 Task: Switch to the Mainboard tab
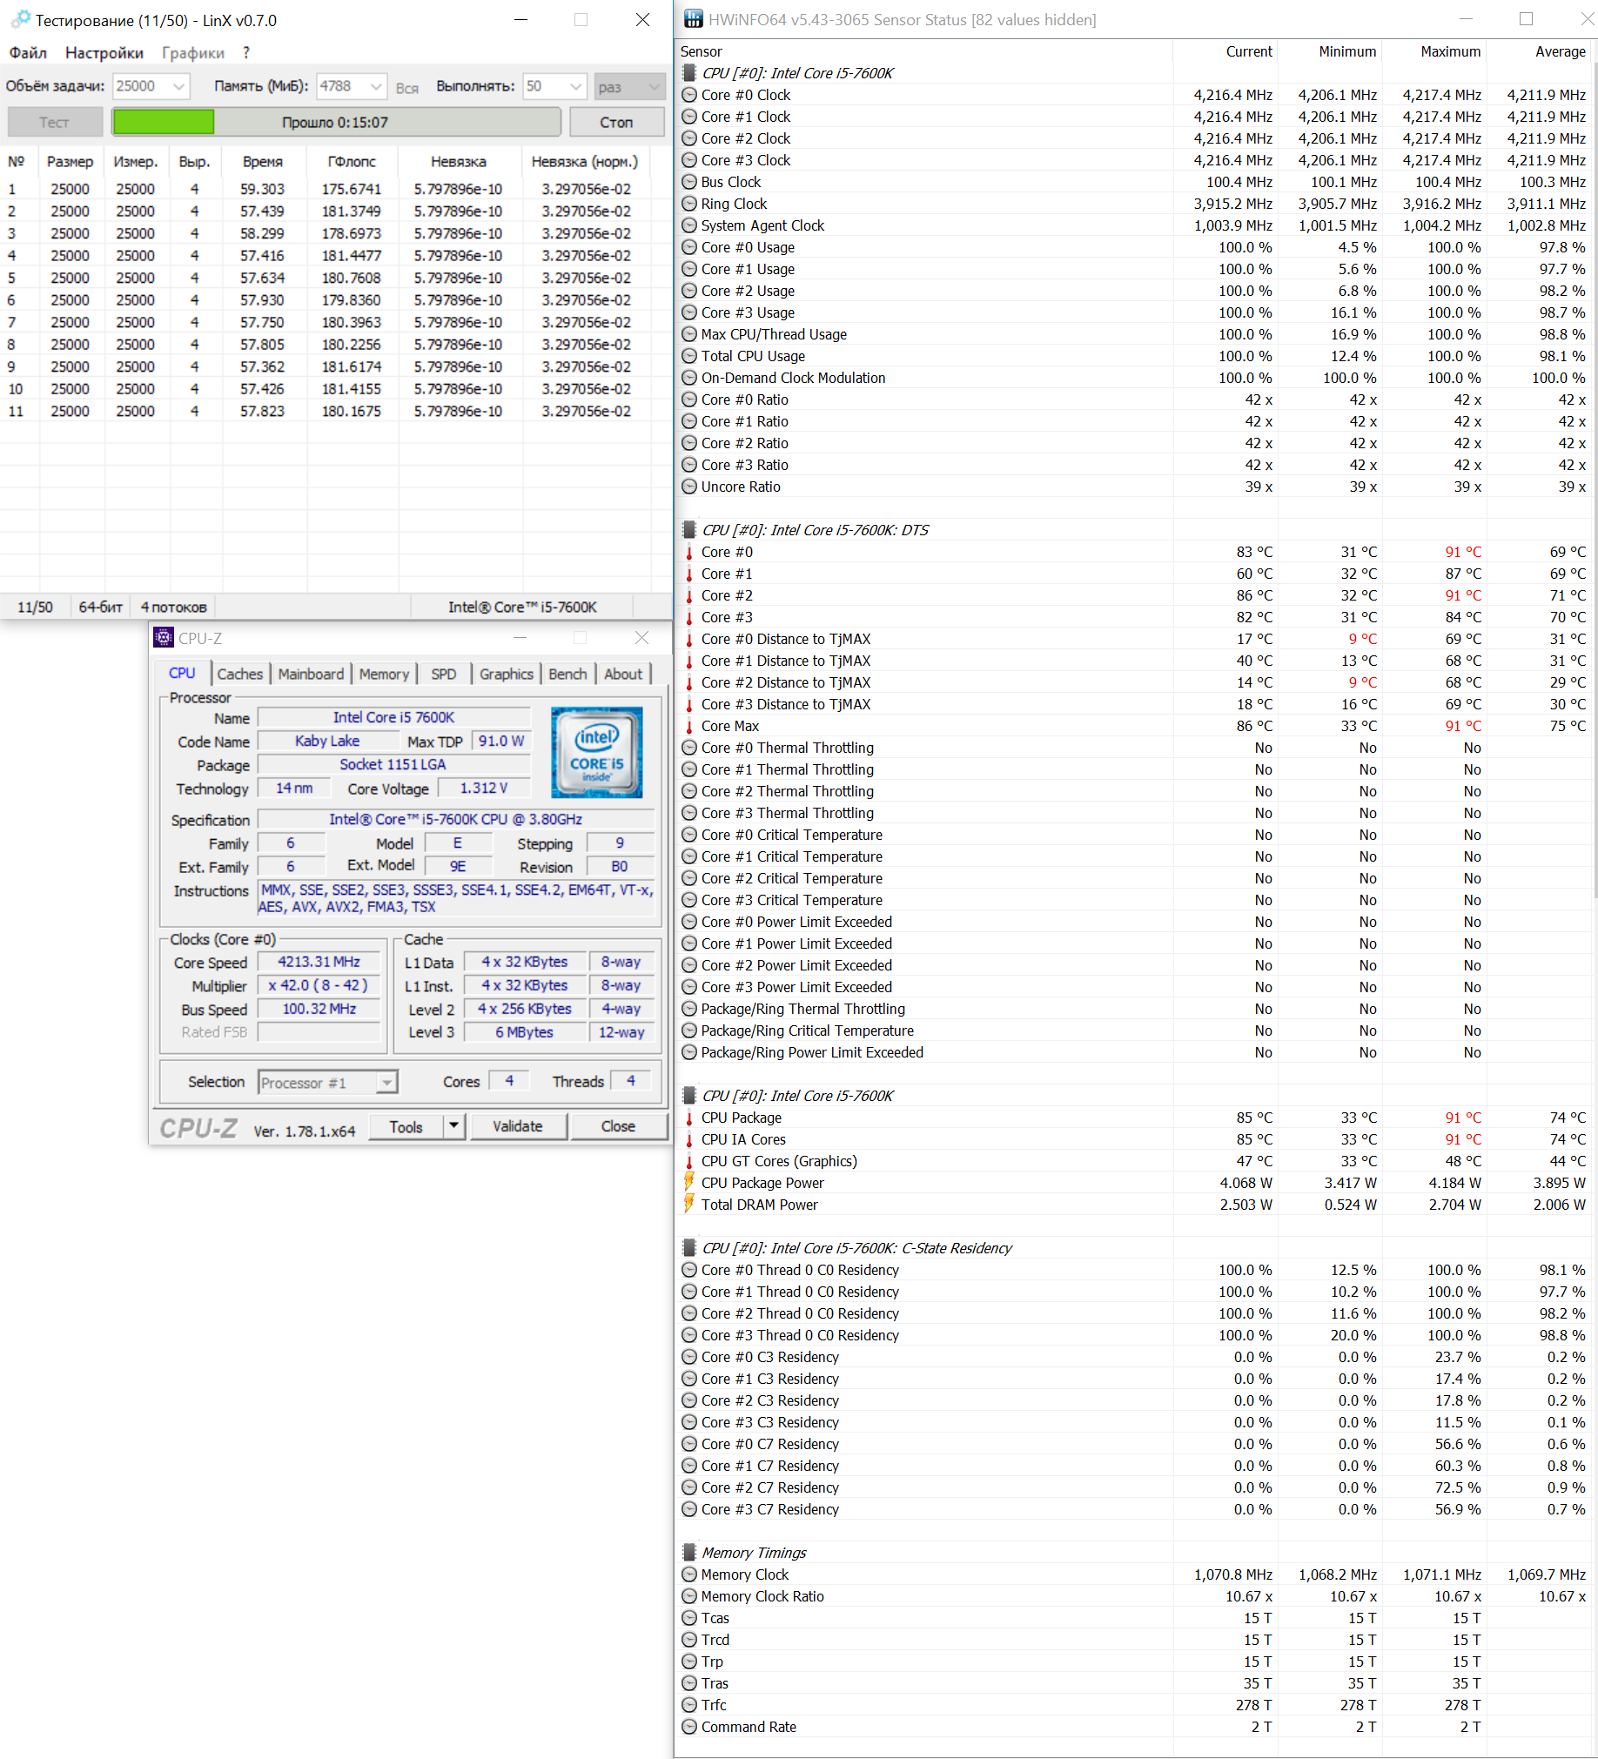[311, 675]
